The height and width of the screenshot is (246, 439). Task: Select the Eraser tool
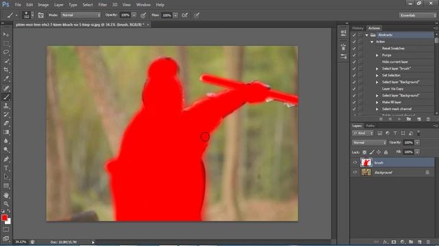coord(6,123)
